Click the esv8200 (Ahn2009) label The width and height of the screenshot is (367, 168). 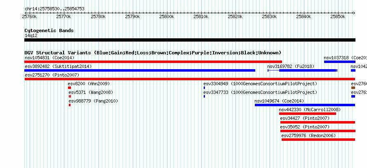89,84
